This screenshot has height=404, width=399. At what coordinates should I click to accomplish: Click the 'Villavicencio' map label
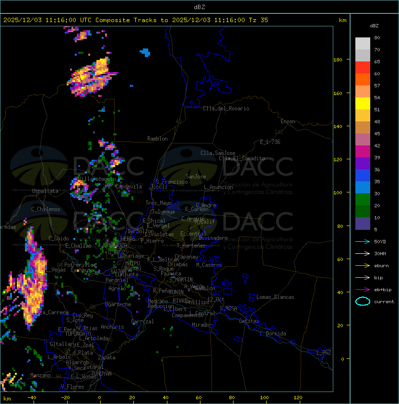(x=97, y=179)
